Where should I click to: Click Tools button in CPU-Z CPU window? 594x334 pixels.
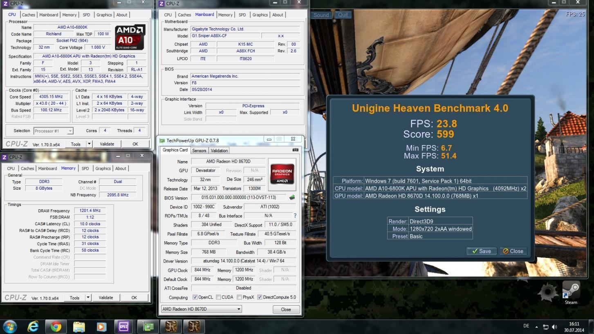76,144
